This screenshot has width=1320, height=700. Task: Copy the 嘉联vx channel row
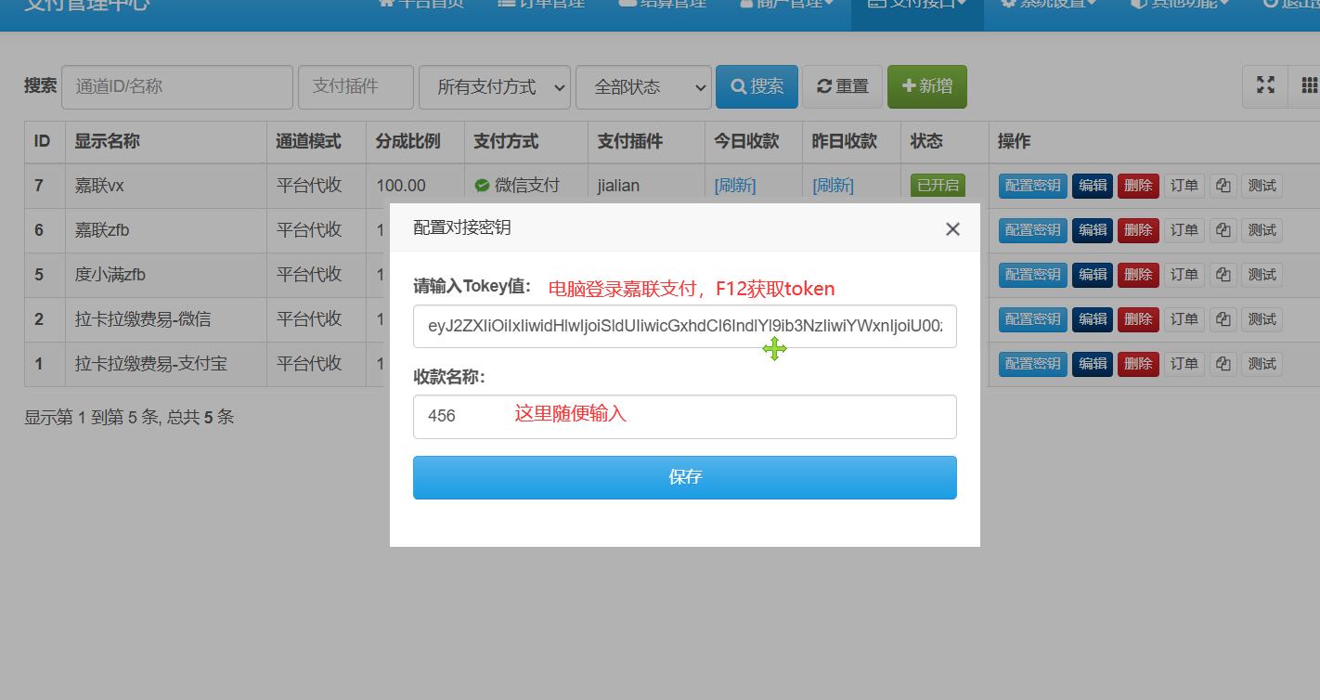coord(1223,186)
